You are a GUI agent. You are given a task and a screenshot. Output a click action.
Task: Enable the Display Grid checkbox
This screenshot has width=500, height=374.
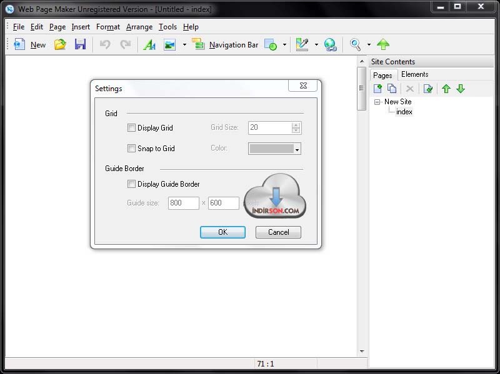click(131, 128)
